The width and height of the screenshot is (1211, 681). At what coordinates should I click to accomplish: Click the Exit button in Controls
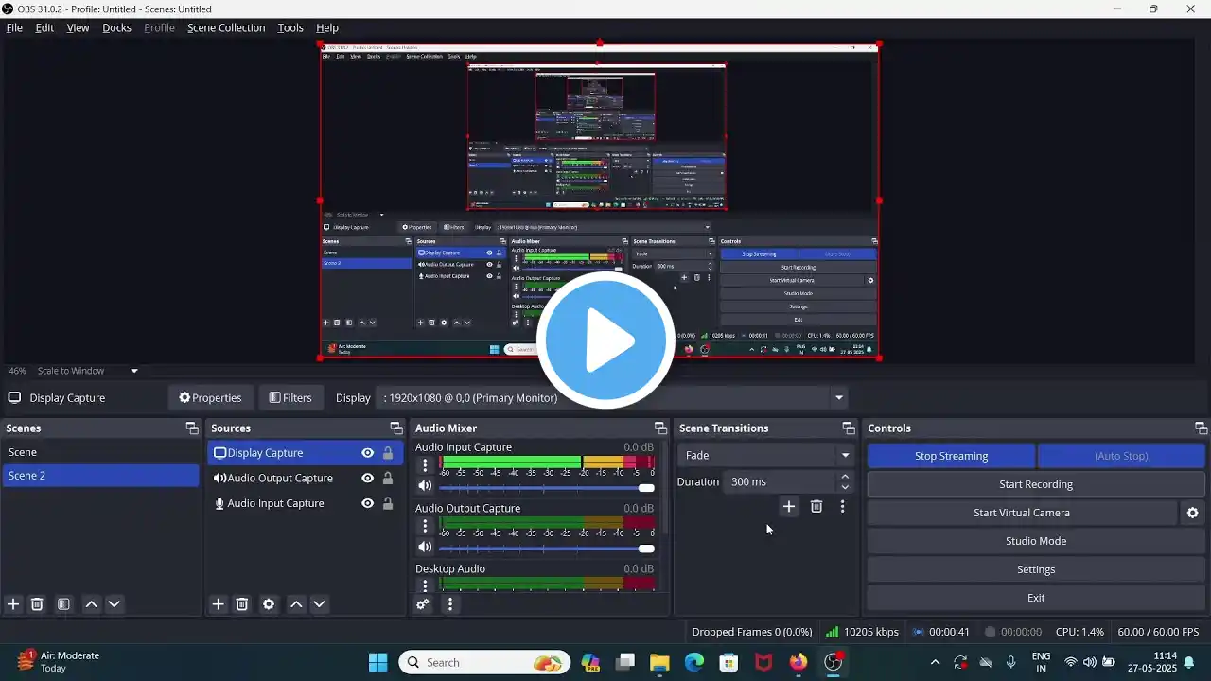[1036, 598]
